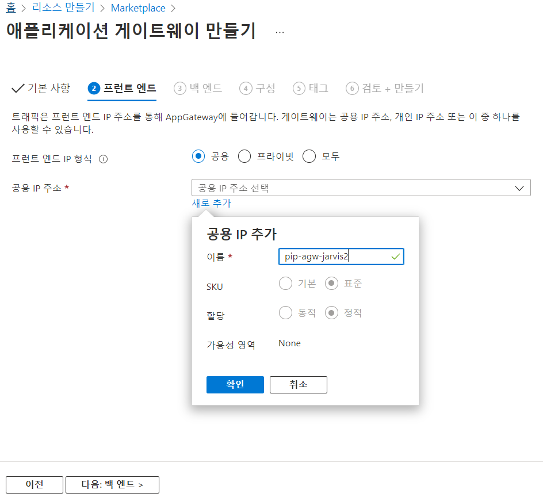Choose the 기본 SKU radio option
Screen dimensions: 543x501
[286, 284]
